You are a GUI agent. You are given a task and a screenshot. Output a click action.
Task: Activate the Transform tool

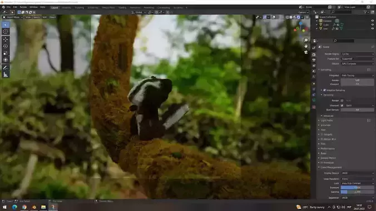(x=6, y=60)
